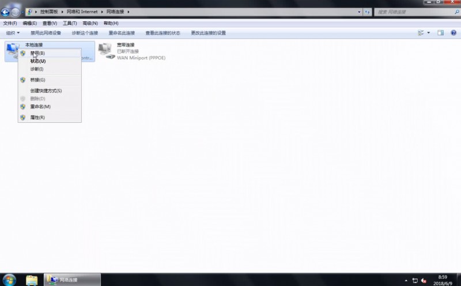Click the network tray icon
Image resolution: width=461 pixels, height=286 pixels.
coord(415,280)
